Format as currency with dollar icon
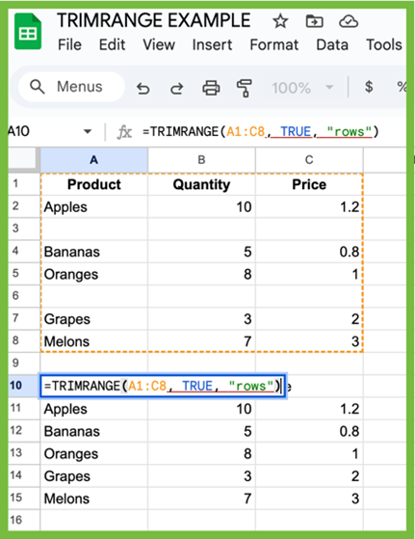This screenshot has width=415, height=539. (x=369, y=87)
